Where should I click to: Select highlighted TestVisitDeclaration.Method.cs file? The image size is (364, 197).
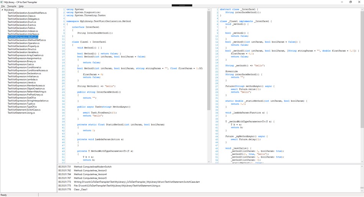tap(23, 37)
